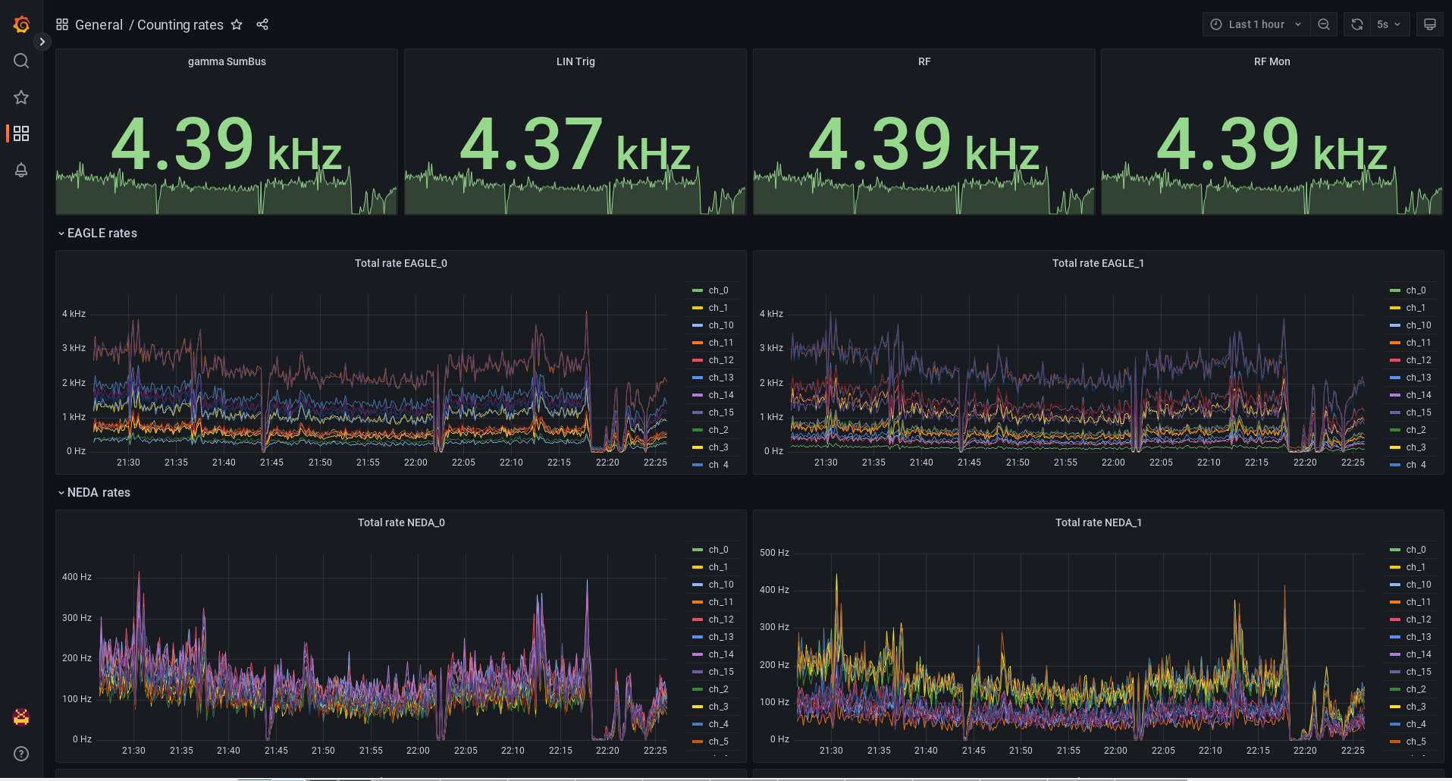Open Starred dashboards from the sidebar

20,97
